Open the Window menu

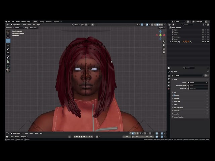24,21
